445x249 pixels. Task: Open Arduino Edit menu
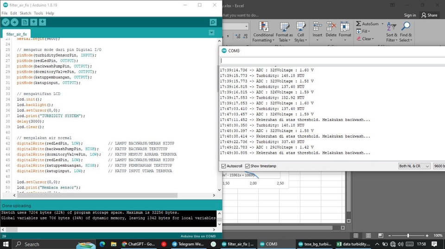(13, 13)
